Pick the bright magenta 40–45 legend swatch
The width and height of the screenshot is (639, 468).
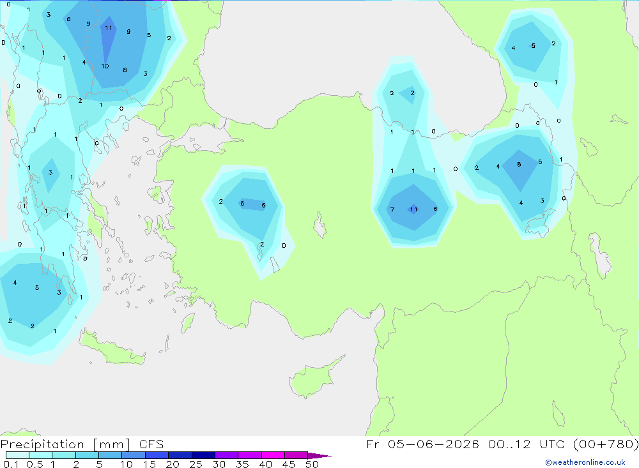[x=273, y=455]
